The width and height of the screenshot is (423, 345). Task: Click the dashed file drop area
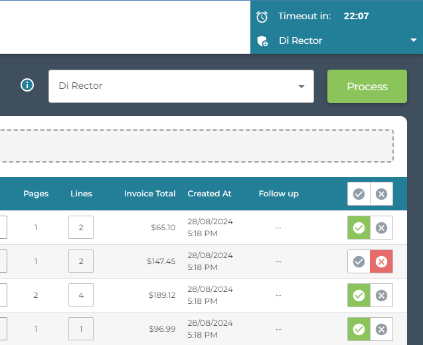(x=197, y=146)
